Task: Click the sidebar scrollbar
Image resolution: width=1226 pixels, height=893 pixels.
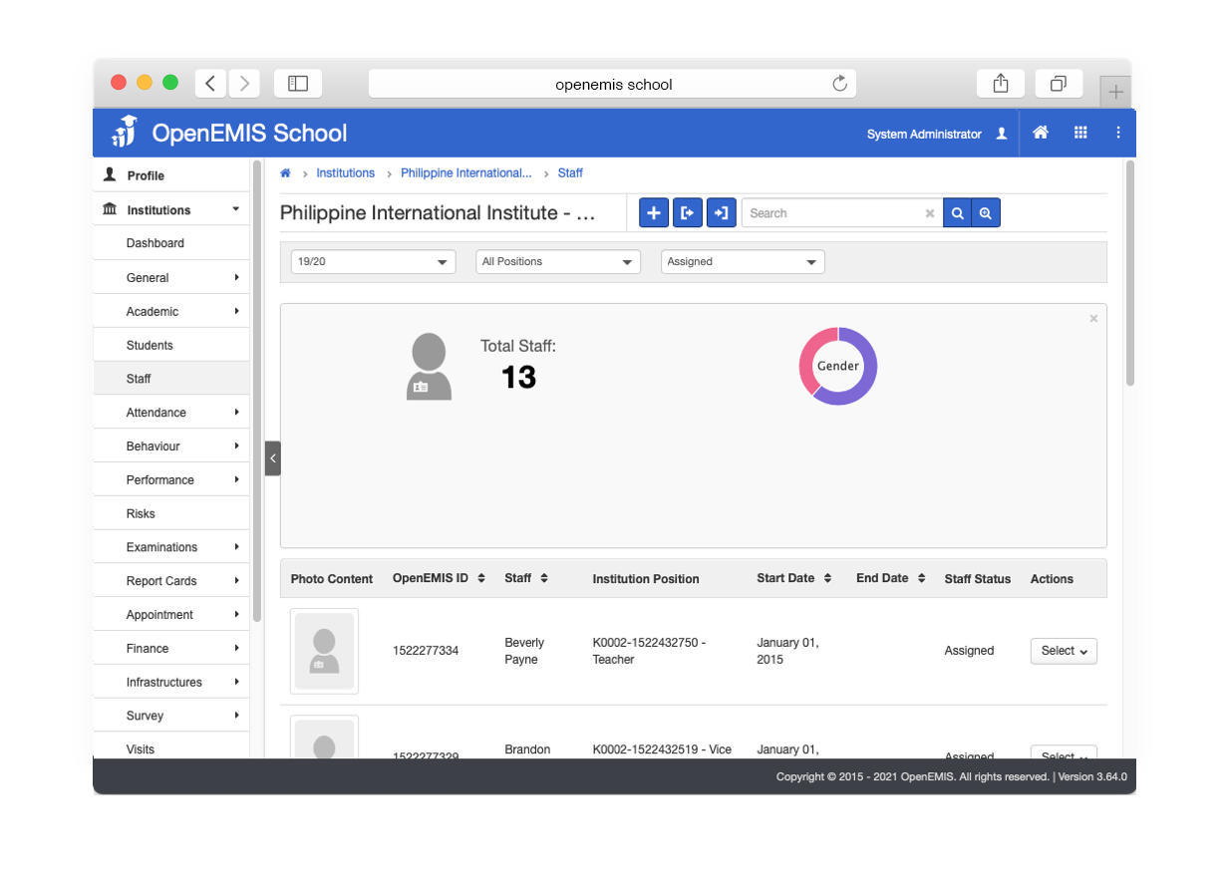Action: [257, 389]
